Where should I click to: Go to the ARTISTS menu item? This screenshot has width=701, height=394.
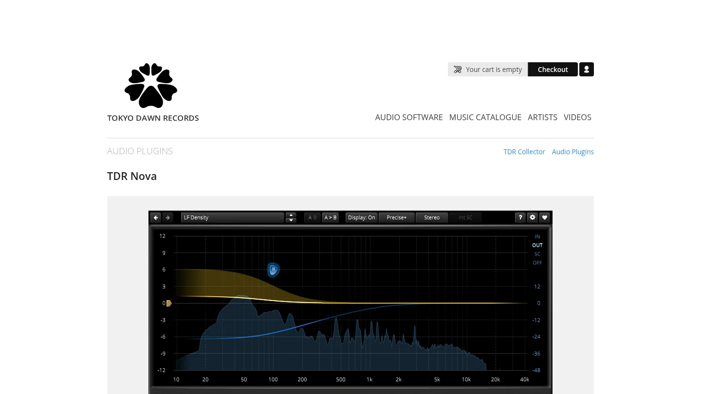[x=542, y=117]
